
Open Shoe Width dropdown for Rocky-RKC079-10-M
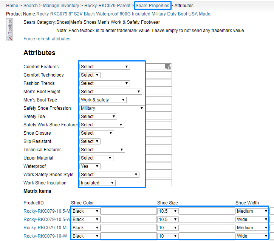tap(252, 228)
